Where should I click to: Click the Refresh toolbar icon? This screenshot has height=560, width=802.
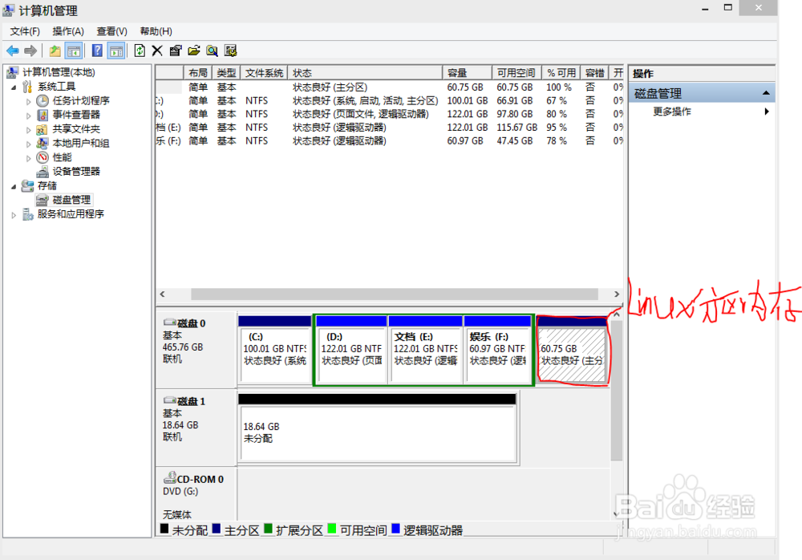[x=140, y=51]
